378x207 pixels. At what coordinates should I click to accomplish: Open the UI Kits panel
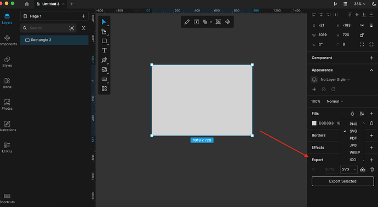pyautogui.click(x=7, y=147)
